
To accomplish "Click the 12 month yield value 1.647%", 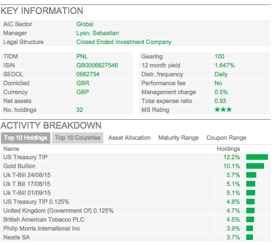I will (x=225, y=65).
